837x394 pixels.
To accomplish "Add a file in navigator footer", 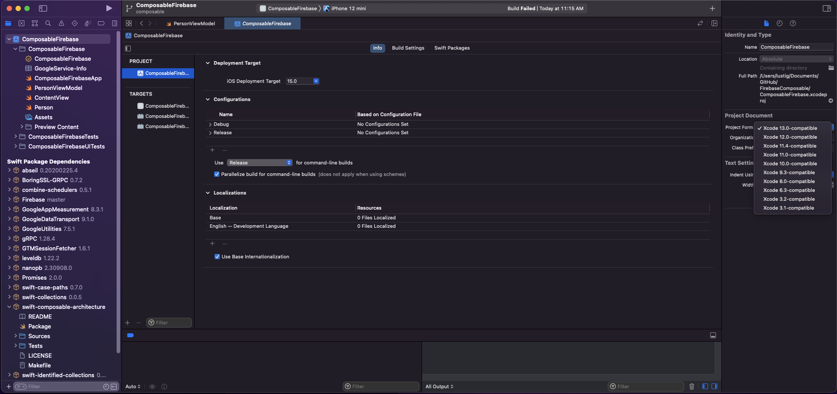I will click(x=8, y=386).
